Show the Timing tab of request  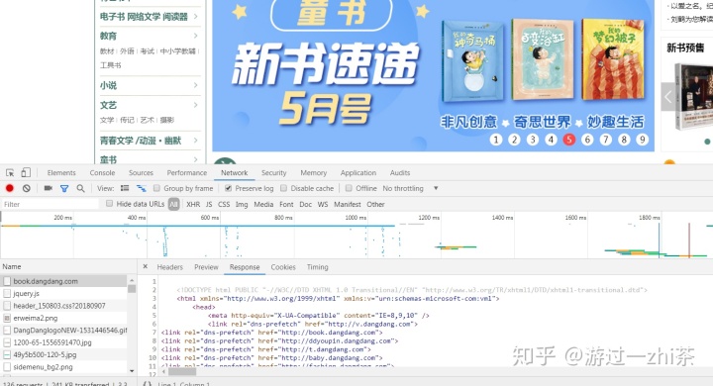pos(318,267)
